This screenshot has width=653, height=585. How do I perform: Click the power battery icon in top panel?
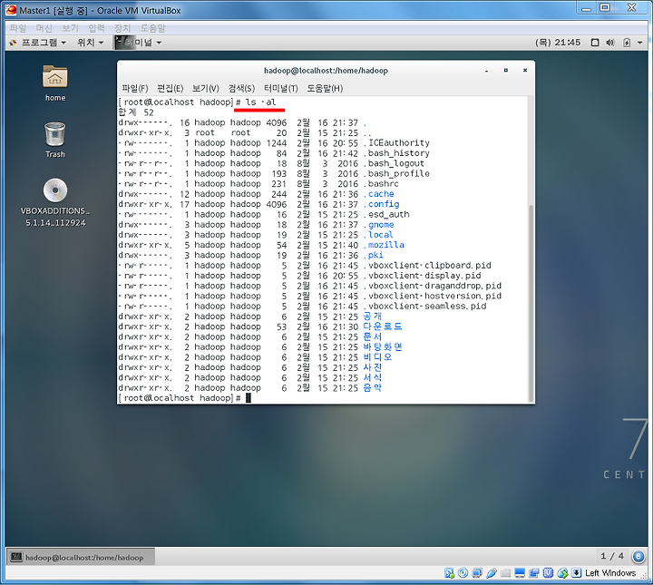(x=627, y=43)
